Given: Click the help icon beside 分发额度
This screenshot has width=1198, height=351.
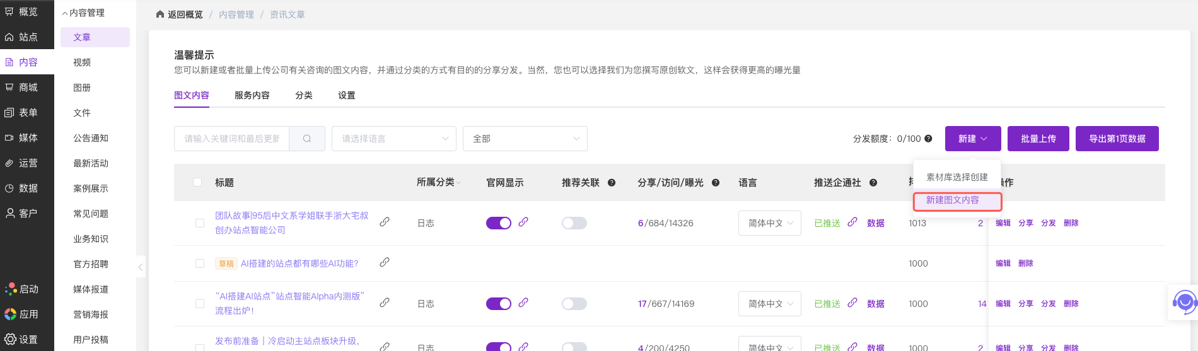Looking at the screenshot, I should 928,139.
